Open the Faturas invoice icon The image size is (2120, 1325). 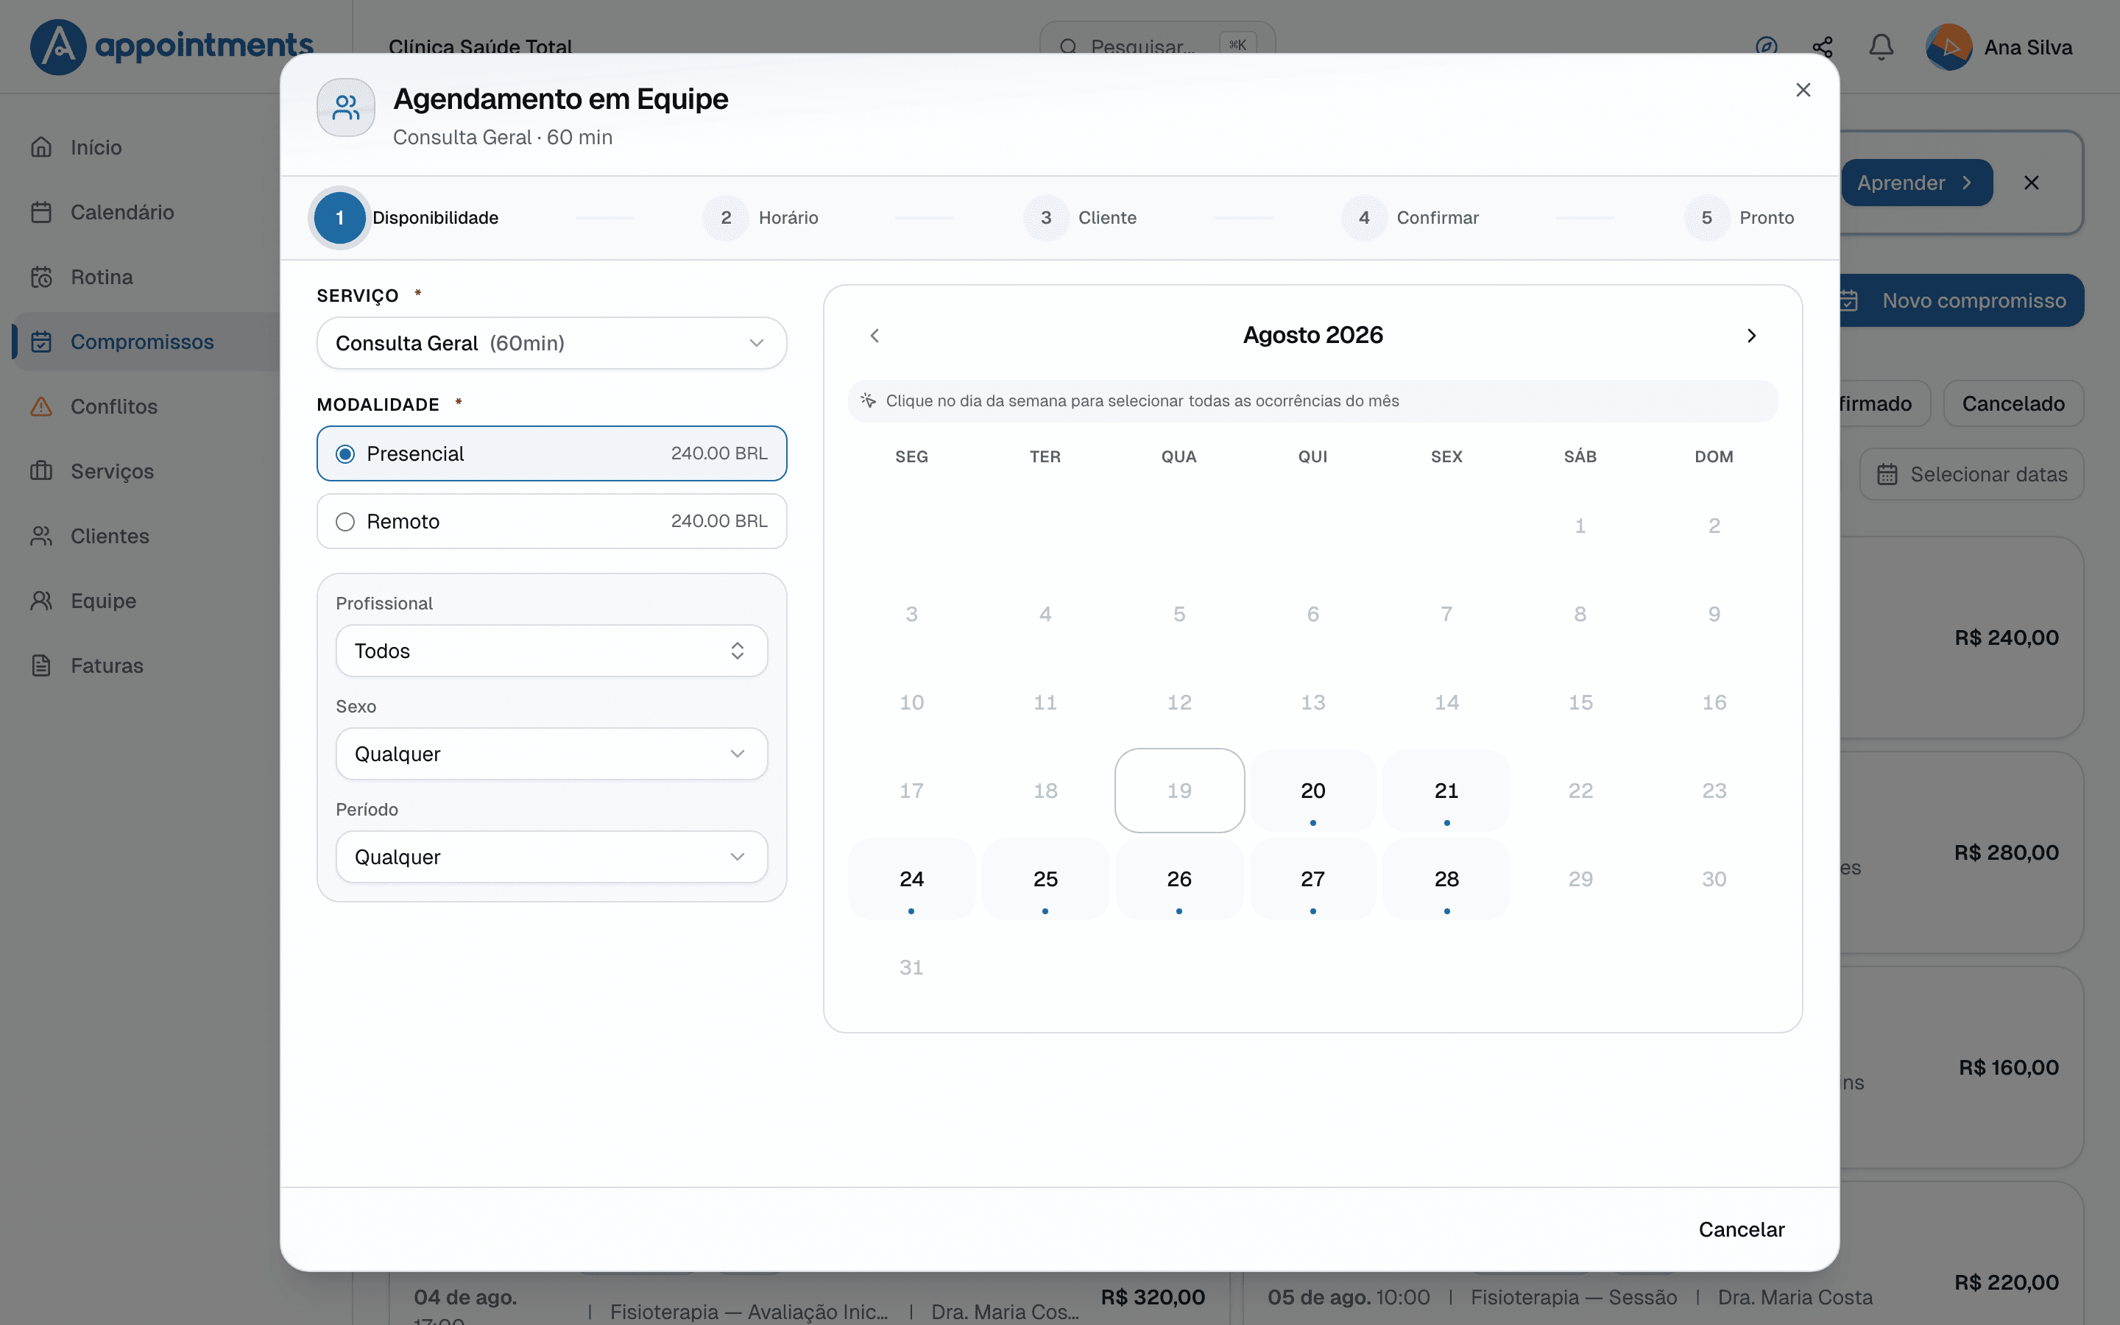pyautogui.click(x=41, y=666)
